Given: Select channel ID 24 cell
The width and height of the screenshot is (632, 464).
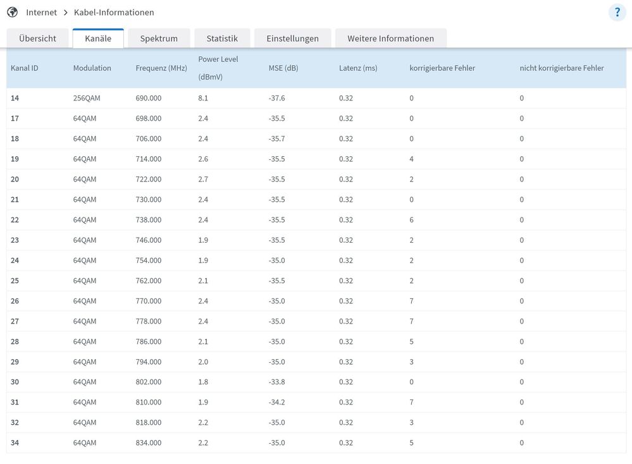Looking at the screenshot, I should pyautogui.click(x=15, y=260).
